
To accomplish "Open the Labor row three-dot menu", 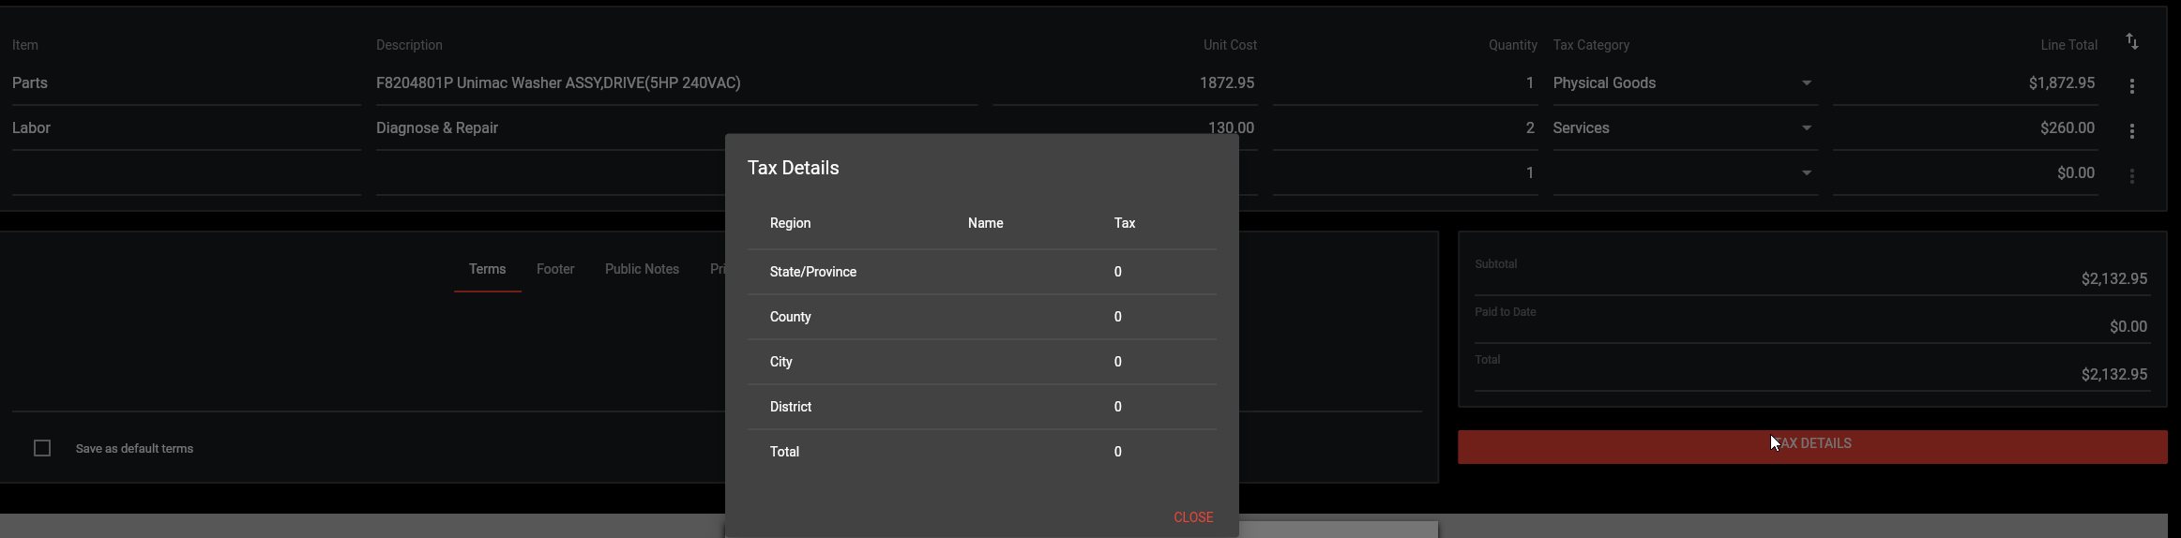I will click(x=2132, y=131).
